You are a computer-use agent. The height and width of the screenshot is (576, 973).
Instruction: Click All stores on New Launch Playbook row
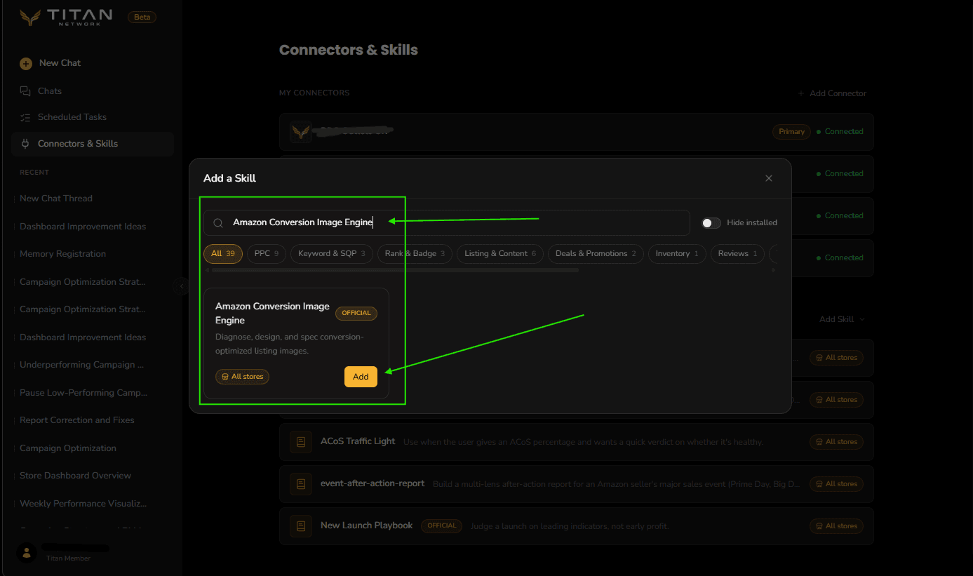836,526
